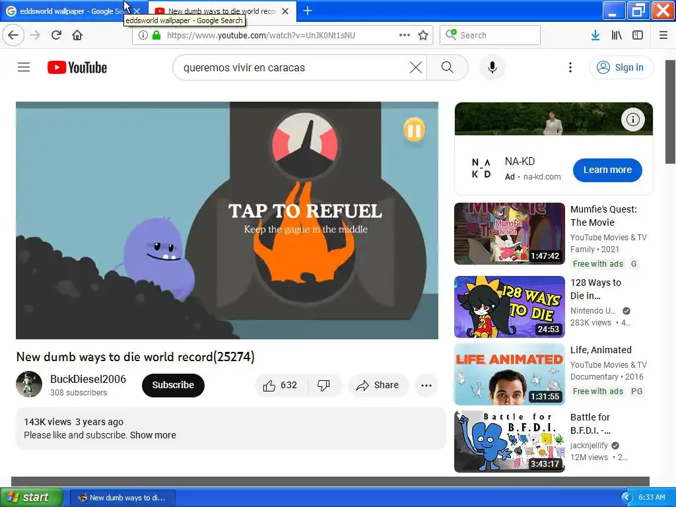Open the 128 Ways to Die in... title
Viewport: 676px width, 507px height.
[595, 289]
